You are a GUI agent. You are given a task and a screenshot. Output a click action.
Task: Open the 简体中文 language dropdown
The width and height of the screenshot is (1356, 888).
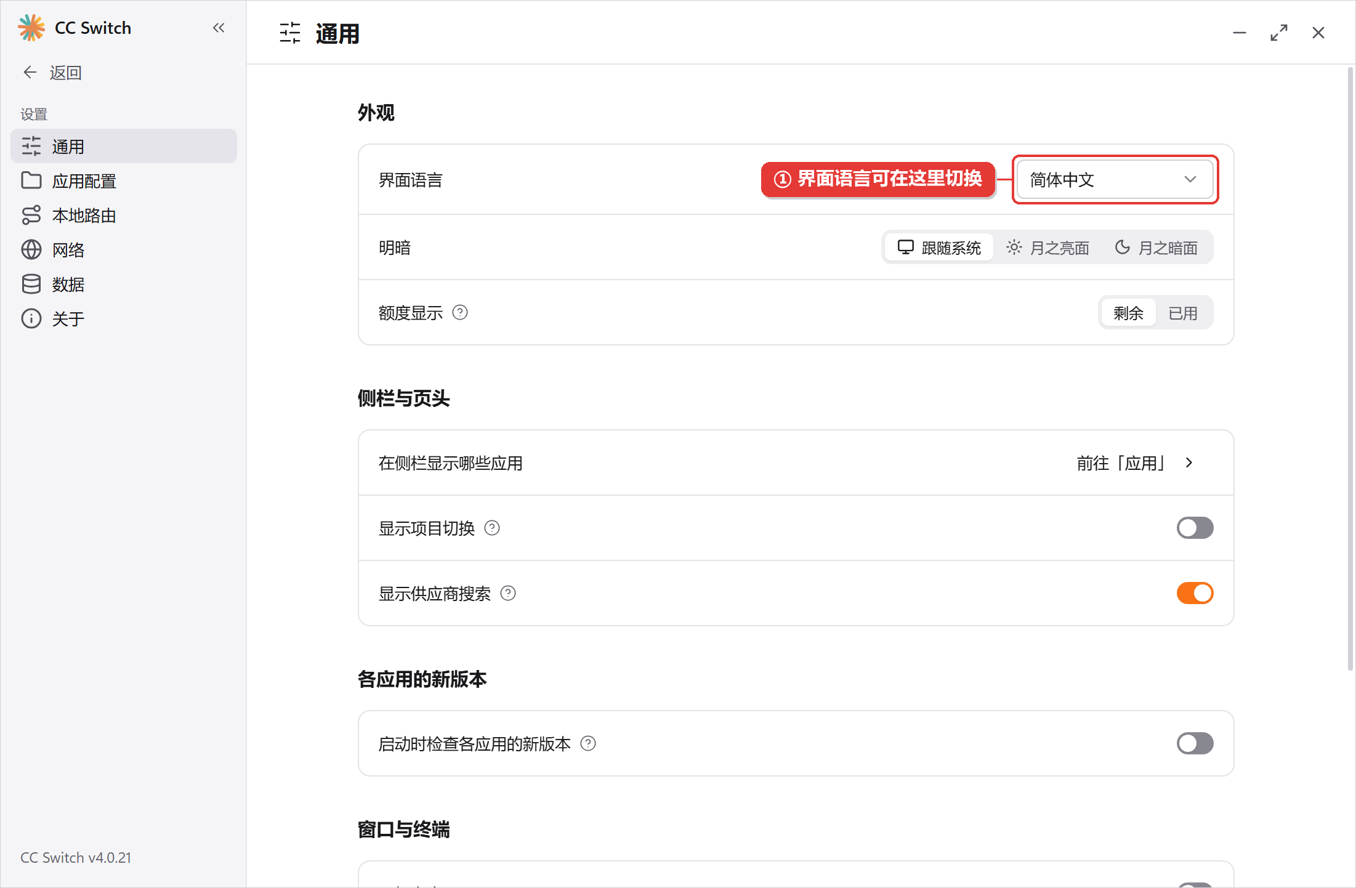1115,179
